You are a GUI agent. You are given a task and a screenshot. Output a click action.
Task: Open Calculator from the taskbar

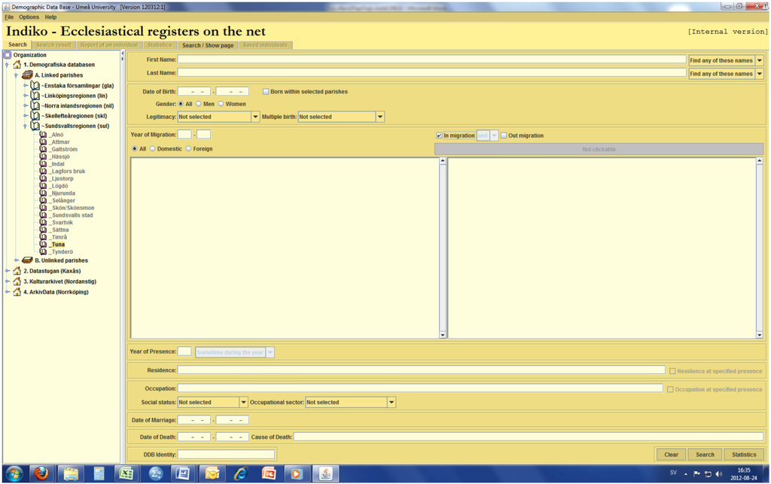point(99,473)
